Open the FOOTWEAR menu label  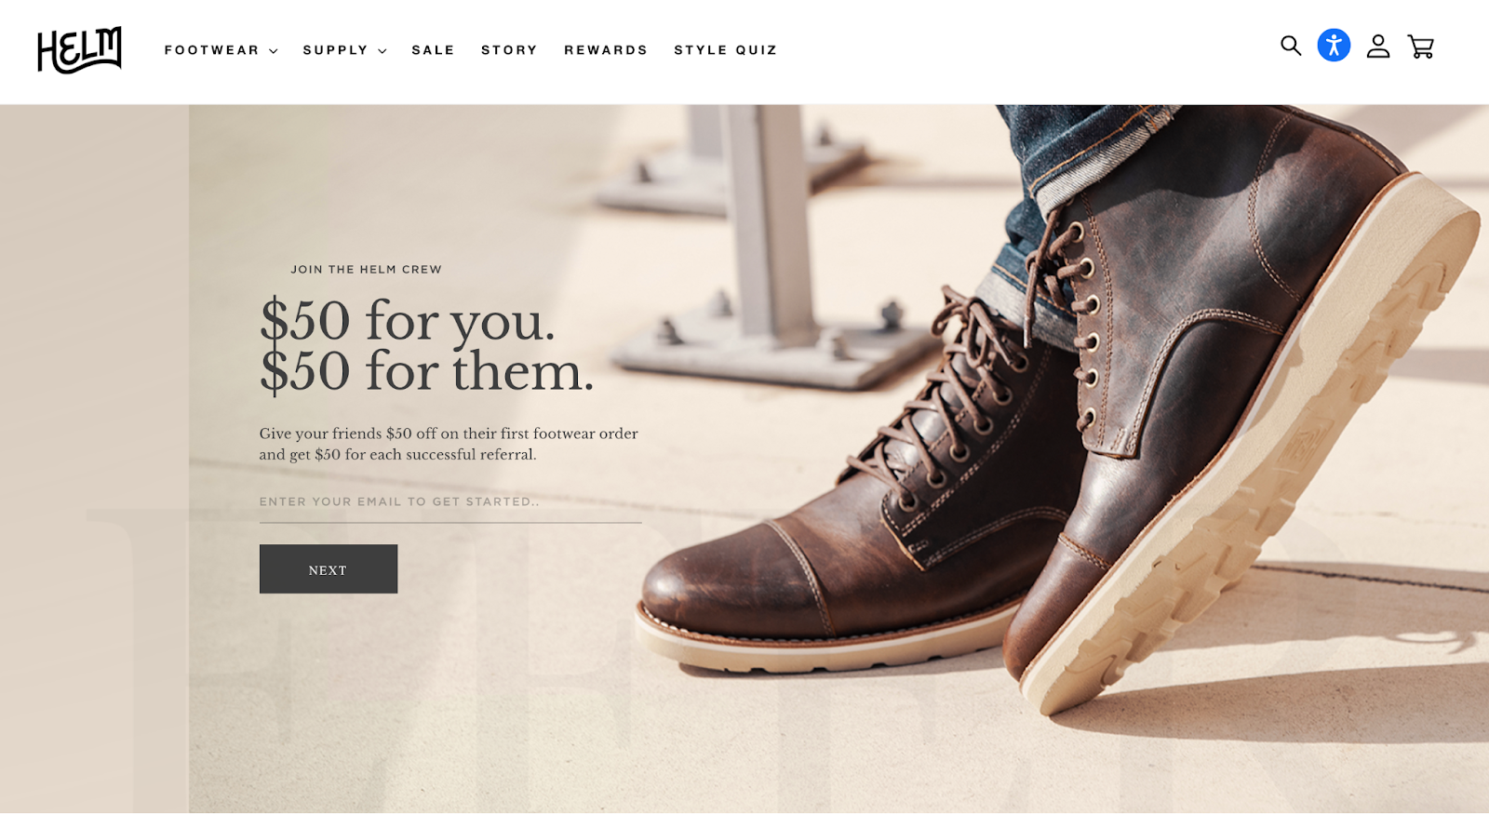coord(211,50)
